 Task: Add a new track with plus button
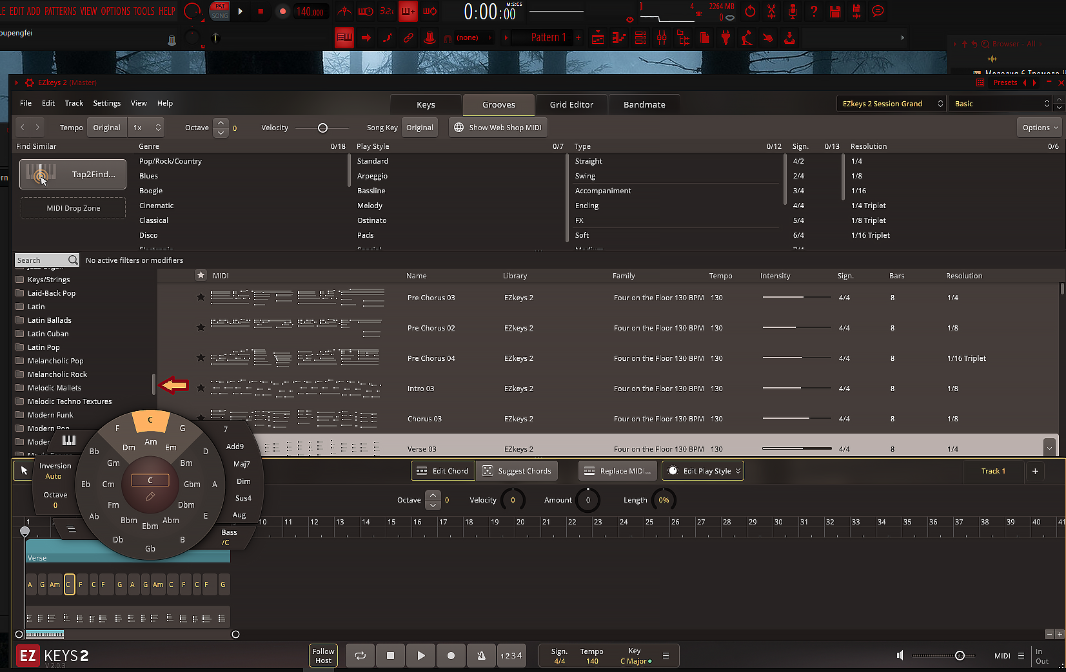tap(1035, 472)
